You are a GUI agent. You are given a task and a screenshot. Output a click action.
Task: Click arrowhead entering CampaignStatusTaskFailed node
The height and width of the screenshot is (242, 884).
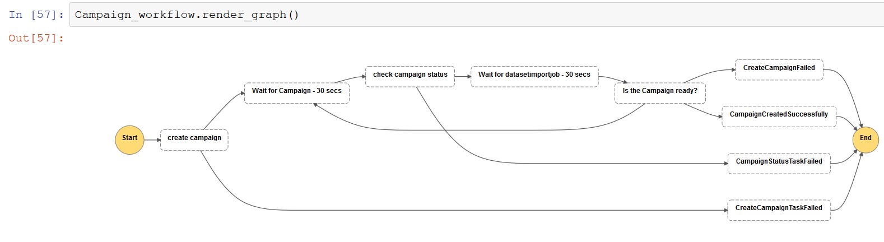pos(725,164)
